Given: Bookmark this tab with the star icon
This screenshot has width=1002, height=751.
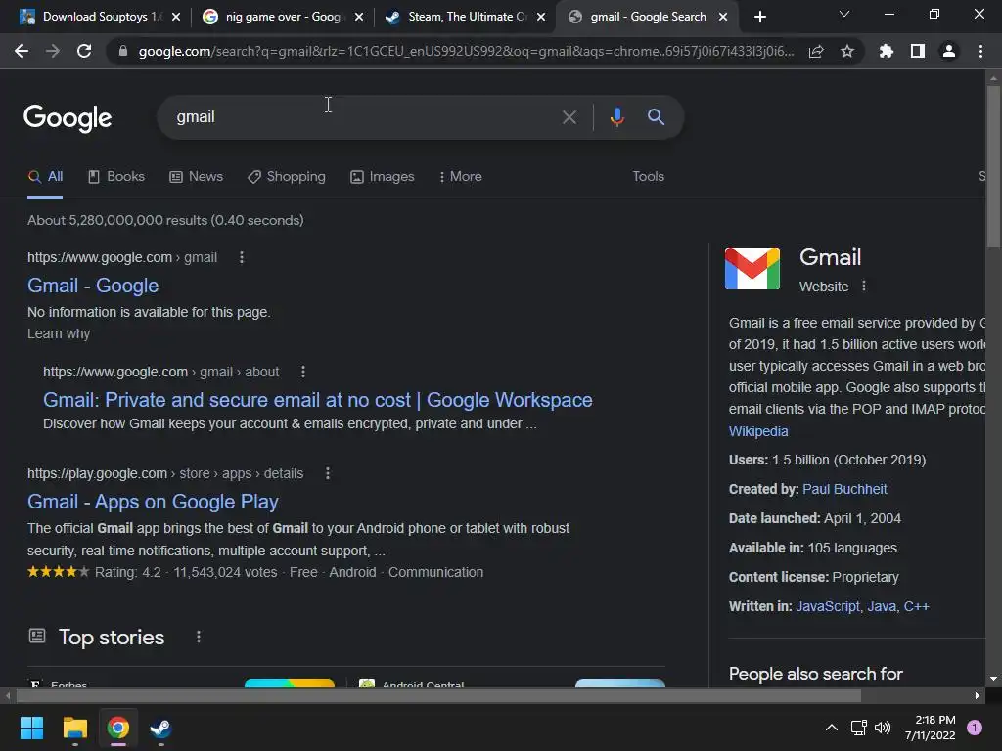Looking at the screenshot, I should (847, 51).
